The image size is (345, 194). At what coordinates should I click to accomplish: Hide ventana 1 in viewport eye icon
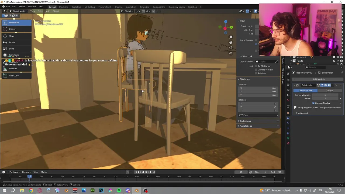pos(338,57)
